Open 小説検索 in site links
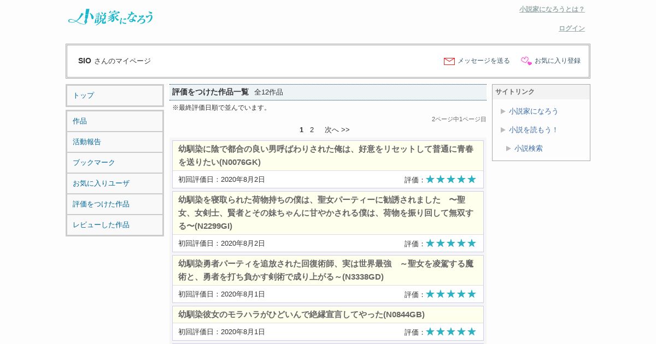This screenshot has width=656, height=344. pyautogui.click(x=529, y=149)
